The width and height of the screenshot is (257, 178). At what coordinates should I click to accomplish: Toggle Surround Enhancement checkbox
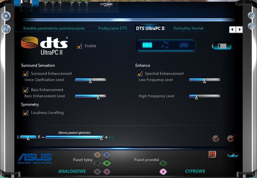point(25,74)
